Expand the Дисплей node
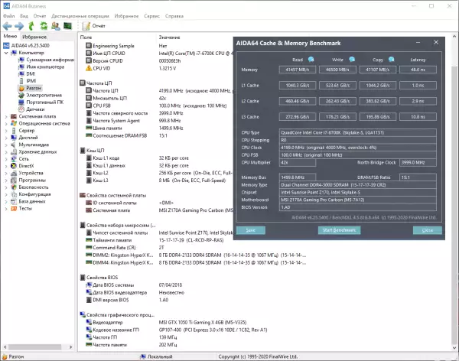Viewport: 459px width, 361px height. click(6, 138)
